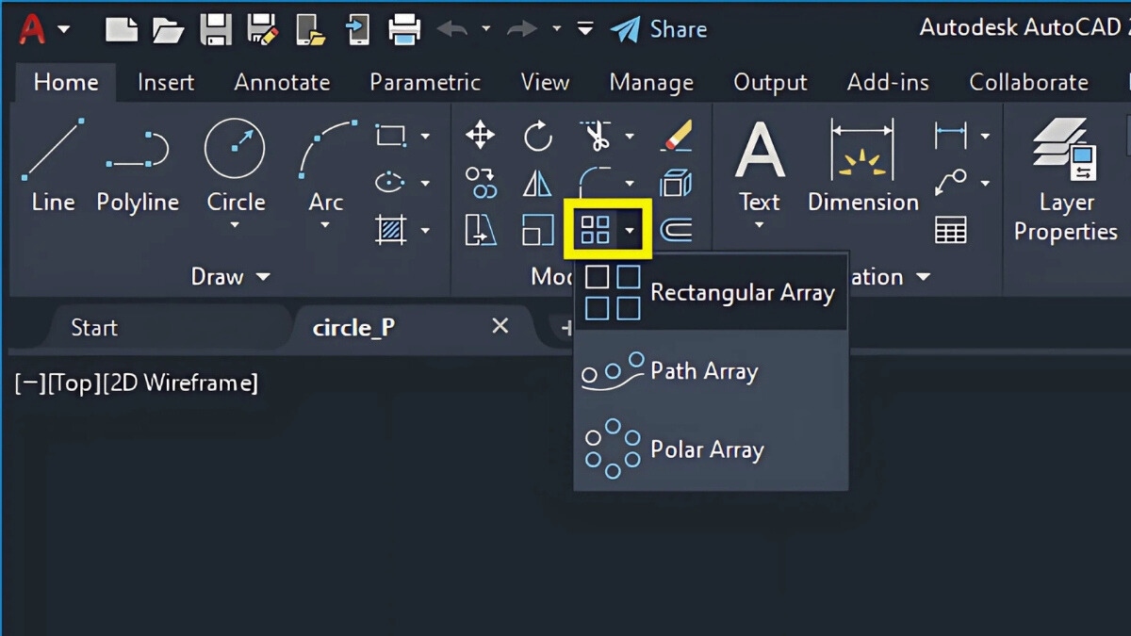Expand the Ellipse tool dropdown arrow

[x=425, y=183]
